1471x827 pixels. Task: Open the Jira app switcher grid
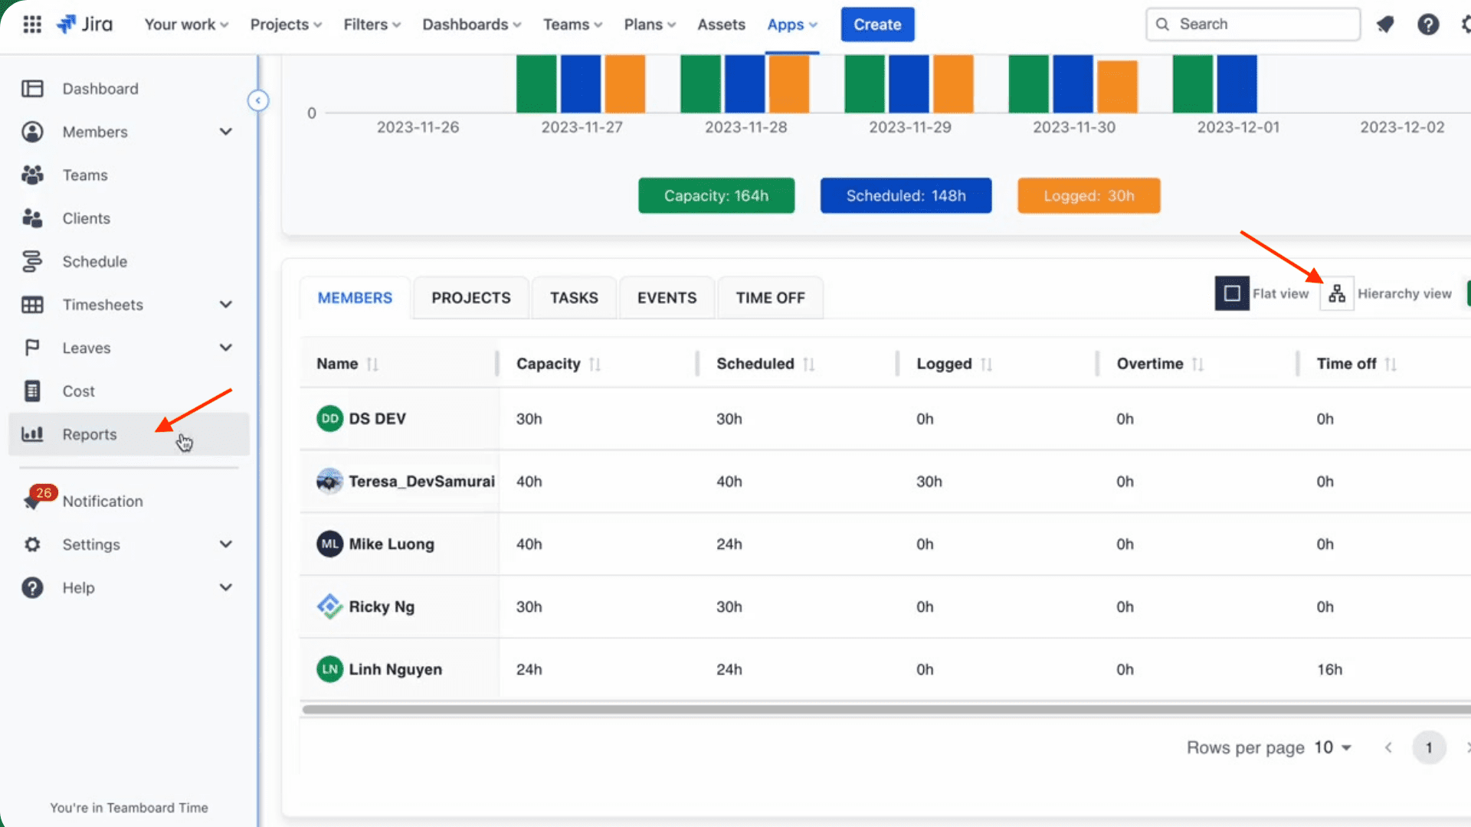[32, 24]
